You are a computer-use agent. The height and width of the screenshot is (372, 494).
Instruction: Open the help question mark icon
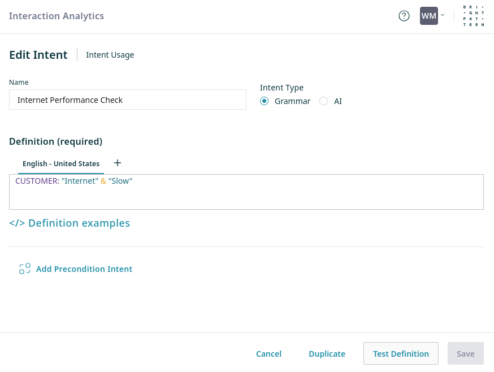404,16
